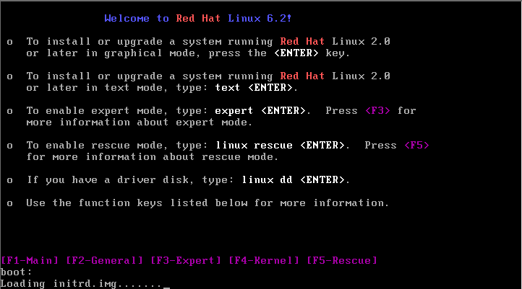Click the bullet before 'To enable expert mode'
The image size is (522, 289).
pyautogui.click(x=10, y=112)
